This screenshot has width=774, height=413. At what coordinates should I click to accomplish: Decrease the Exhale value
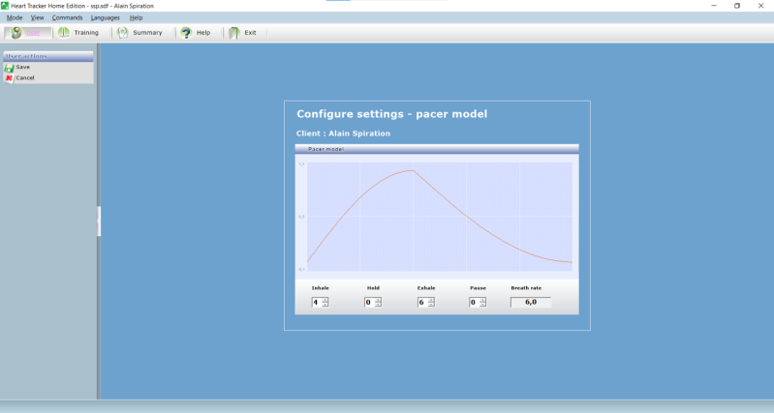(x=431, y=305)
